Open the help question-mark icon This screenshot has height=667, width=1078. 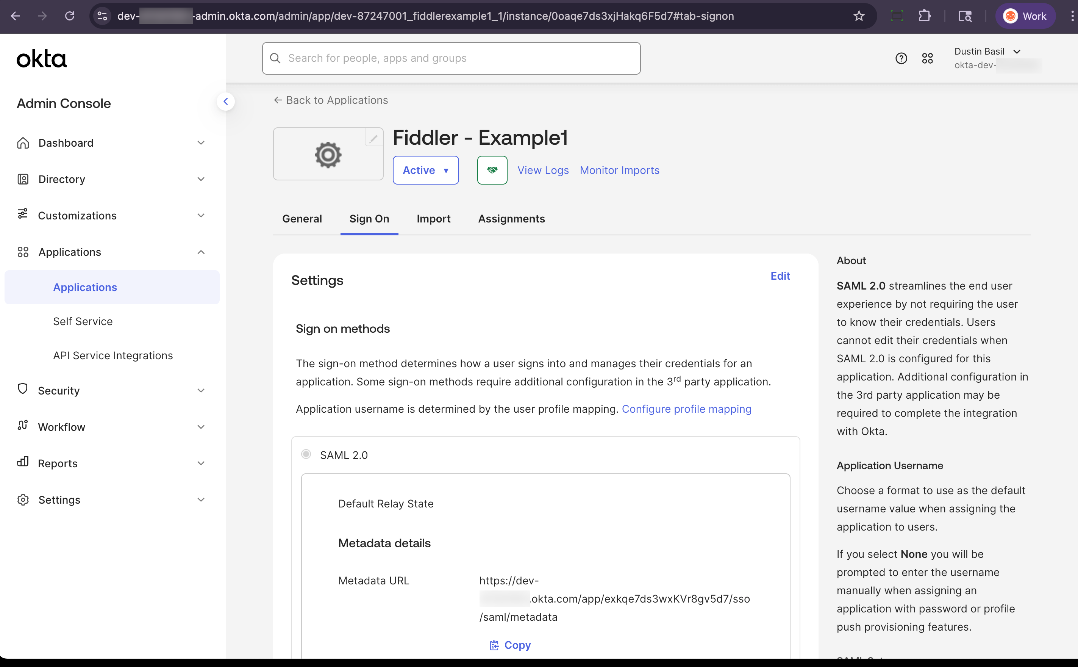point(901,58)
